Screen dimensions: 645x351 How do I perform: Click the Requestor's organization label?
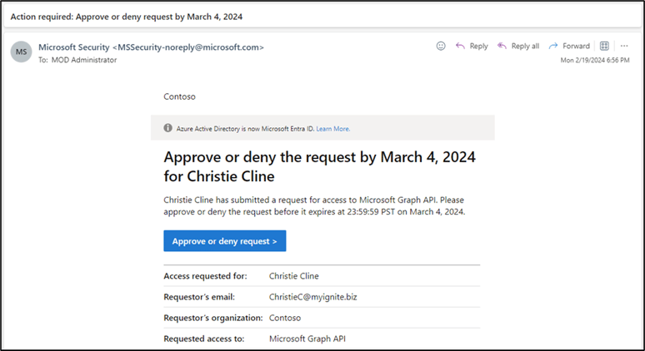(213, 318)
